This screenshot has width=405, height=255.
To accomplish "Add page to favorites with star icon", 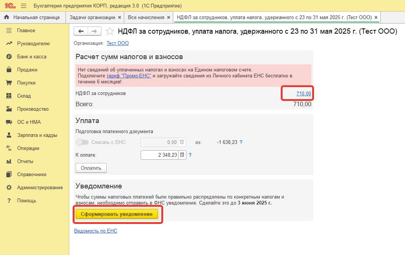I will (x=110, y=31).
